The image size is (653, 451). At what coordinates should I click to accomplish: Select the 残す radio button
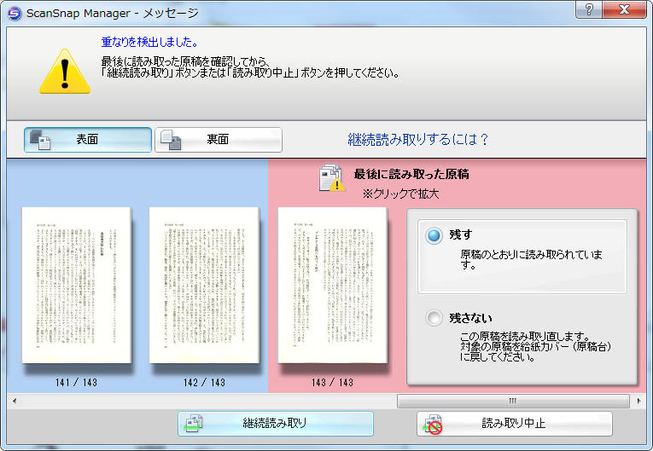(434, 235)
